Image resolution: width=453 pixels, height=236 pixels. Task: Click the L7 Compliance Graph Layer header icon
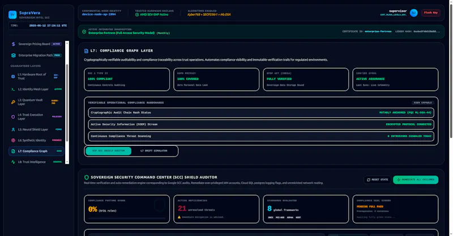(x=86, y=51)
